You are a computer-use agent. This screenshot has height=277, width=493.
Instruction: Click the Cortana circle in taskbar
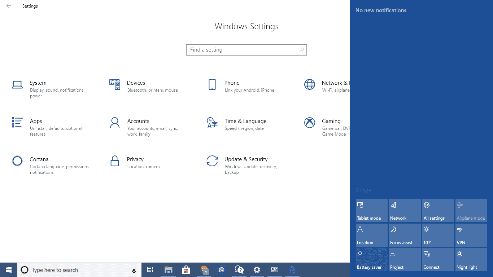[x=25, y=270]
